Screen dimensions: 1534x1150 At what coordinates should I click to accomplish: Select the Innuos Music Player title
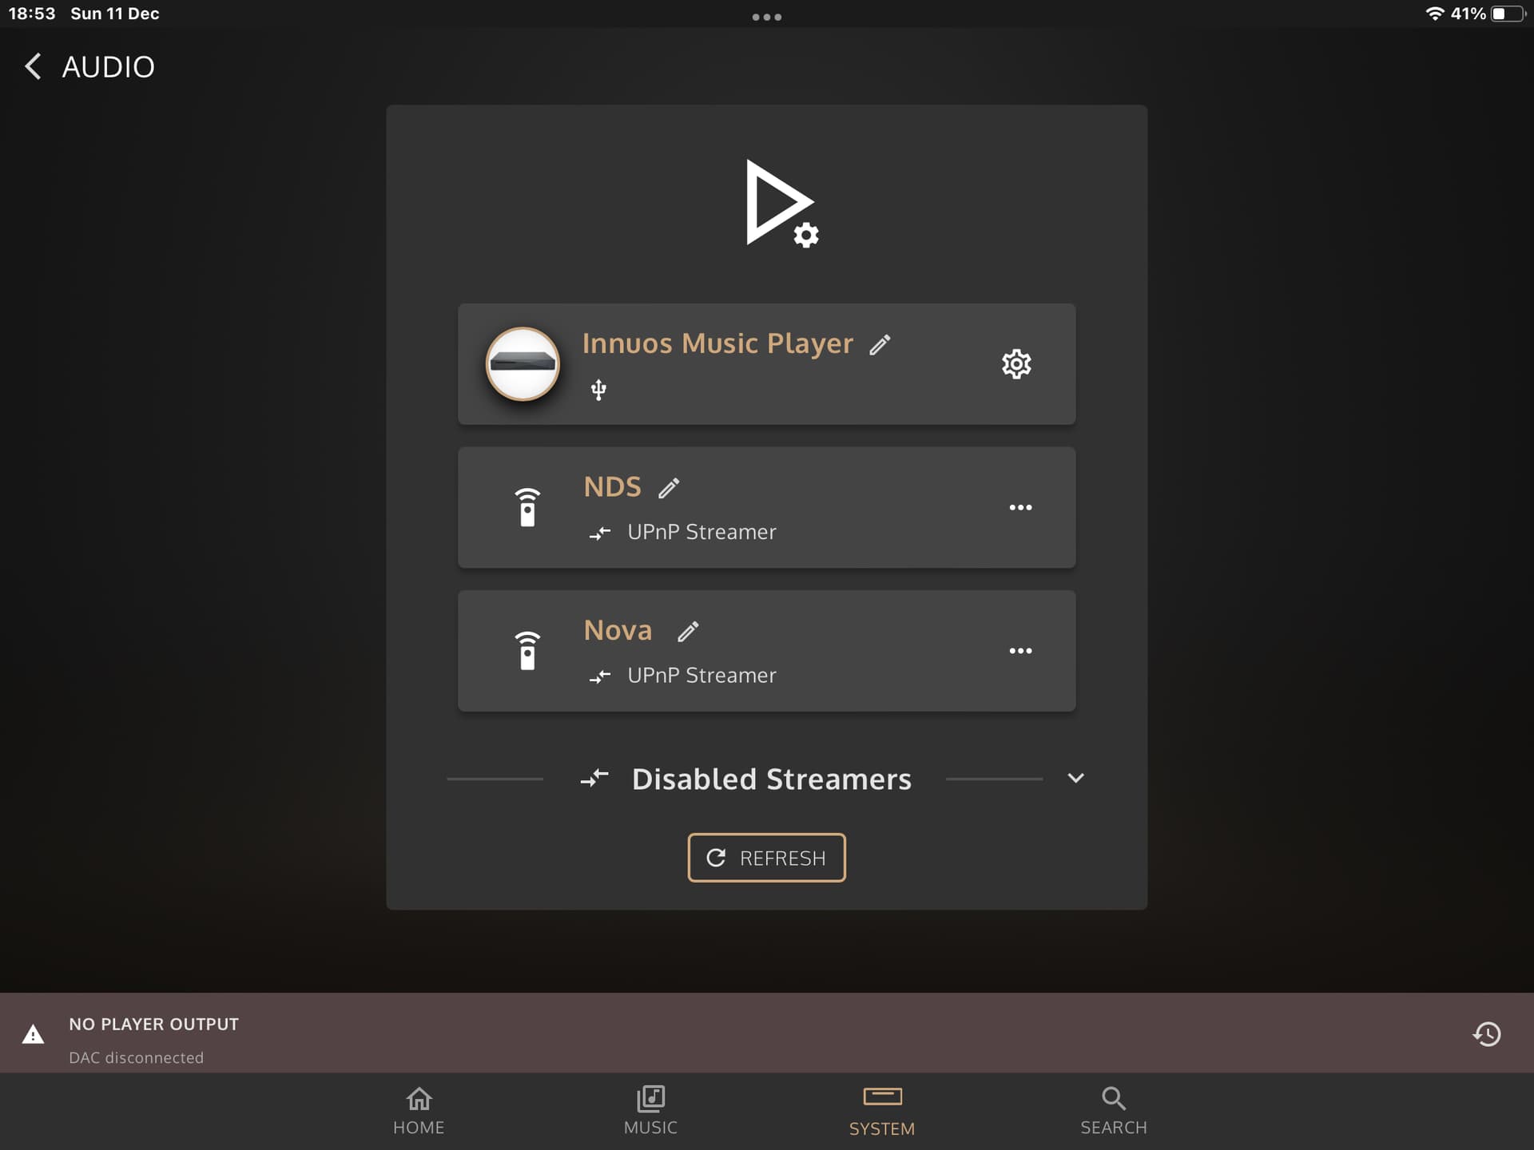(x=717, y=343)
